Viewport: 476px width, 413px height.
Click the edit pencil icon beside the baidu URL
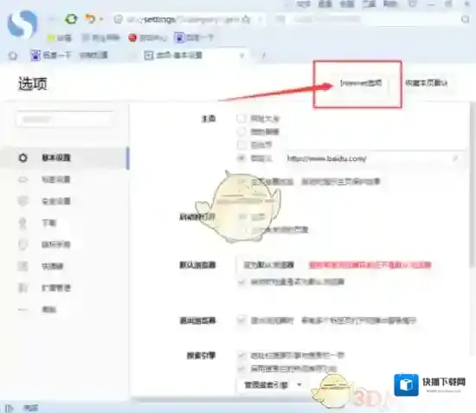click(x=455, y=158)
